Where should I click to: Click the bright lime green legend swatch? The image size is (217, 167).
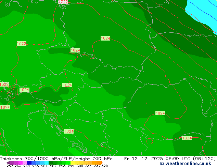68,163
